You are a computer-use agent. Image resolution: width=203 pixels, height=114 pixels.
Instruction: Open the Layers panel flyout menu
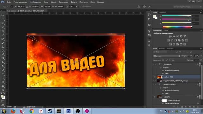coord(201,48)
